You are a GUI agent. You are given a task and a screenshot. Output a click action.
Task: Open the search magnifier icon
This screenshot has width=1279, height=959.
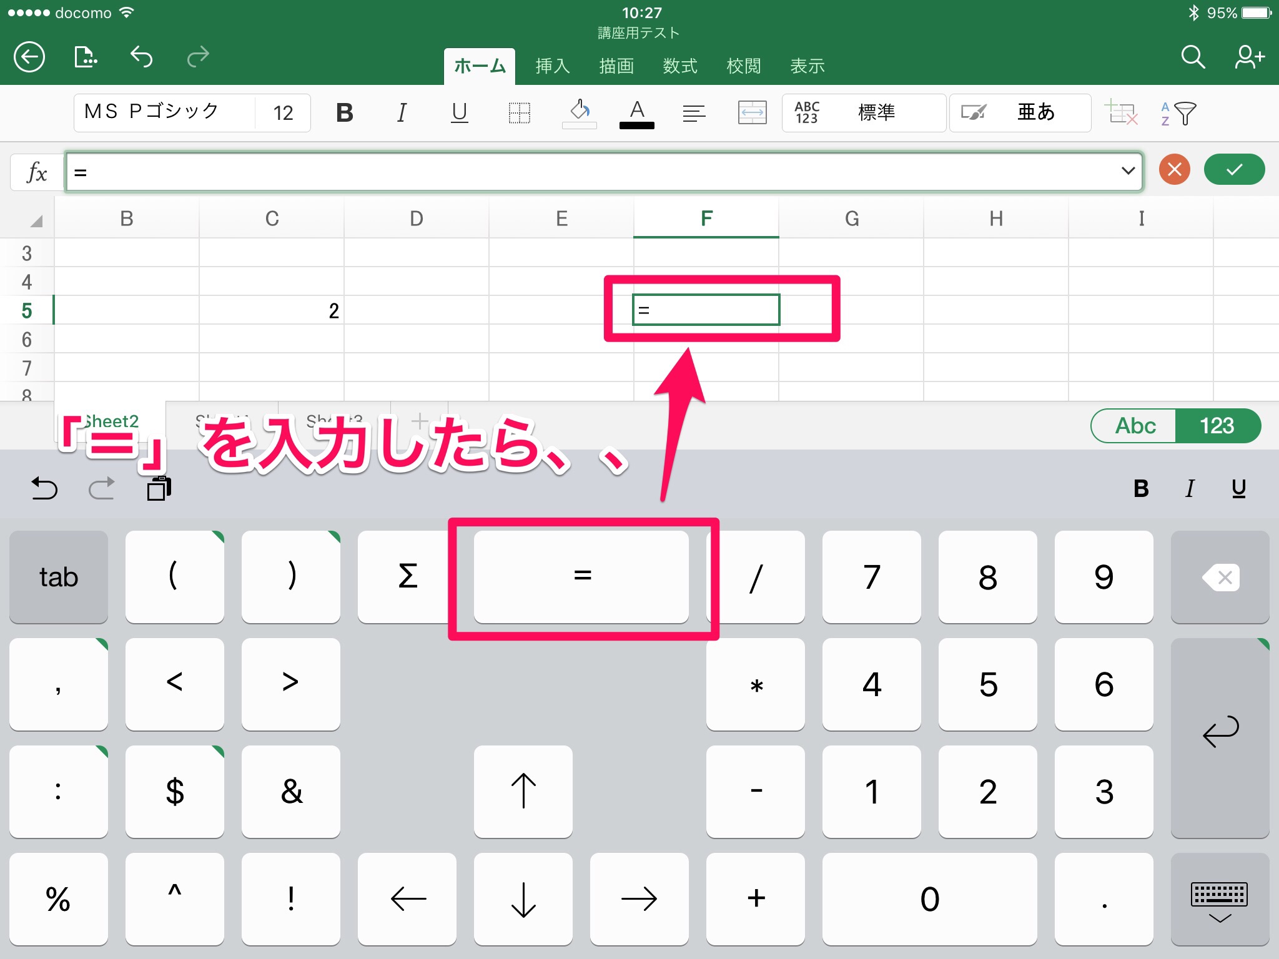(x=1192, y=57)
